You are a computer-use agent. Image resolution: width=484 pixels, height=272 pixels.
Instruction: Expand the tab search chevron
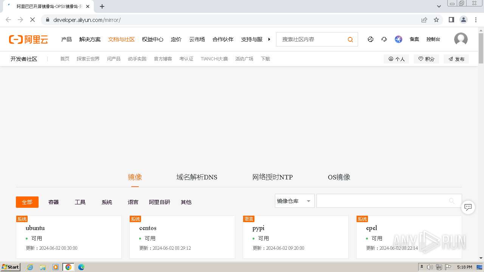tap(439, 6)
